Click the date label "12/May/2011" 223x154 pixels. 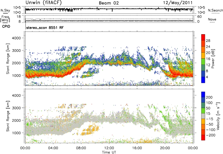[178, 3]
